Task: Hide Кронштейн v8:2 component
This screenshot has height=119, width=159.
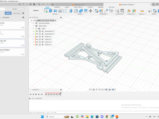Action: tap(37, 34)
